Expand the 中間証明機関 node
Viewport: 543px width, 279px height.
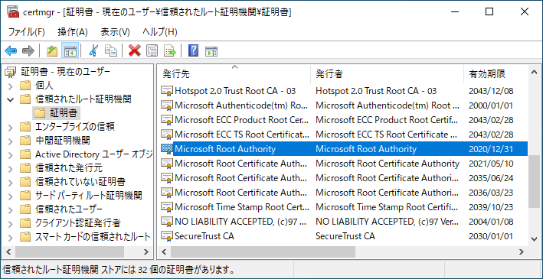tap(11, 141)
